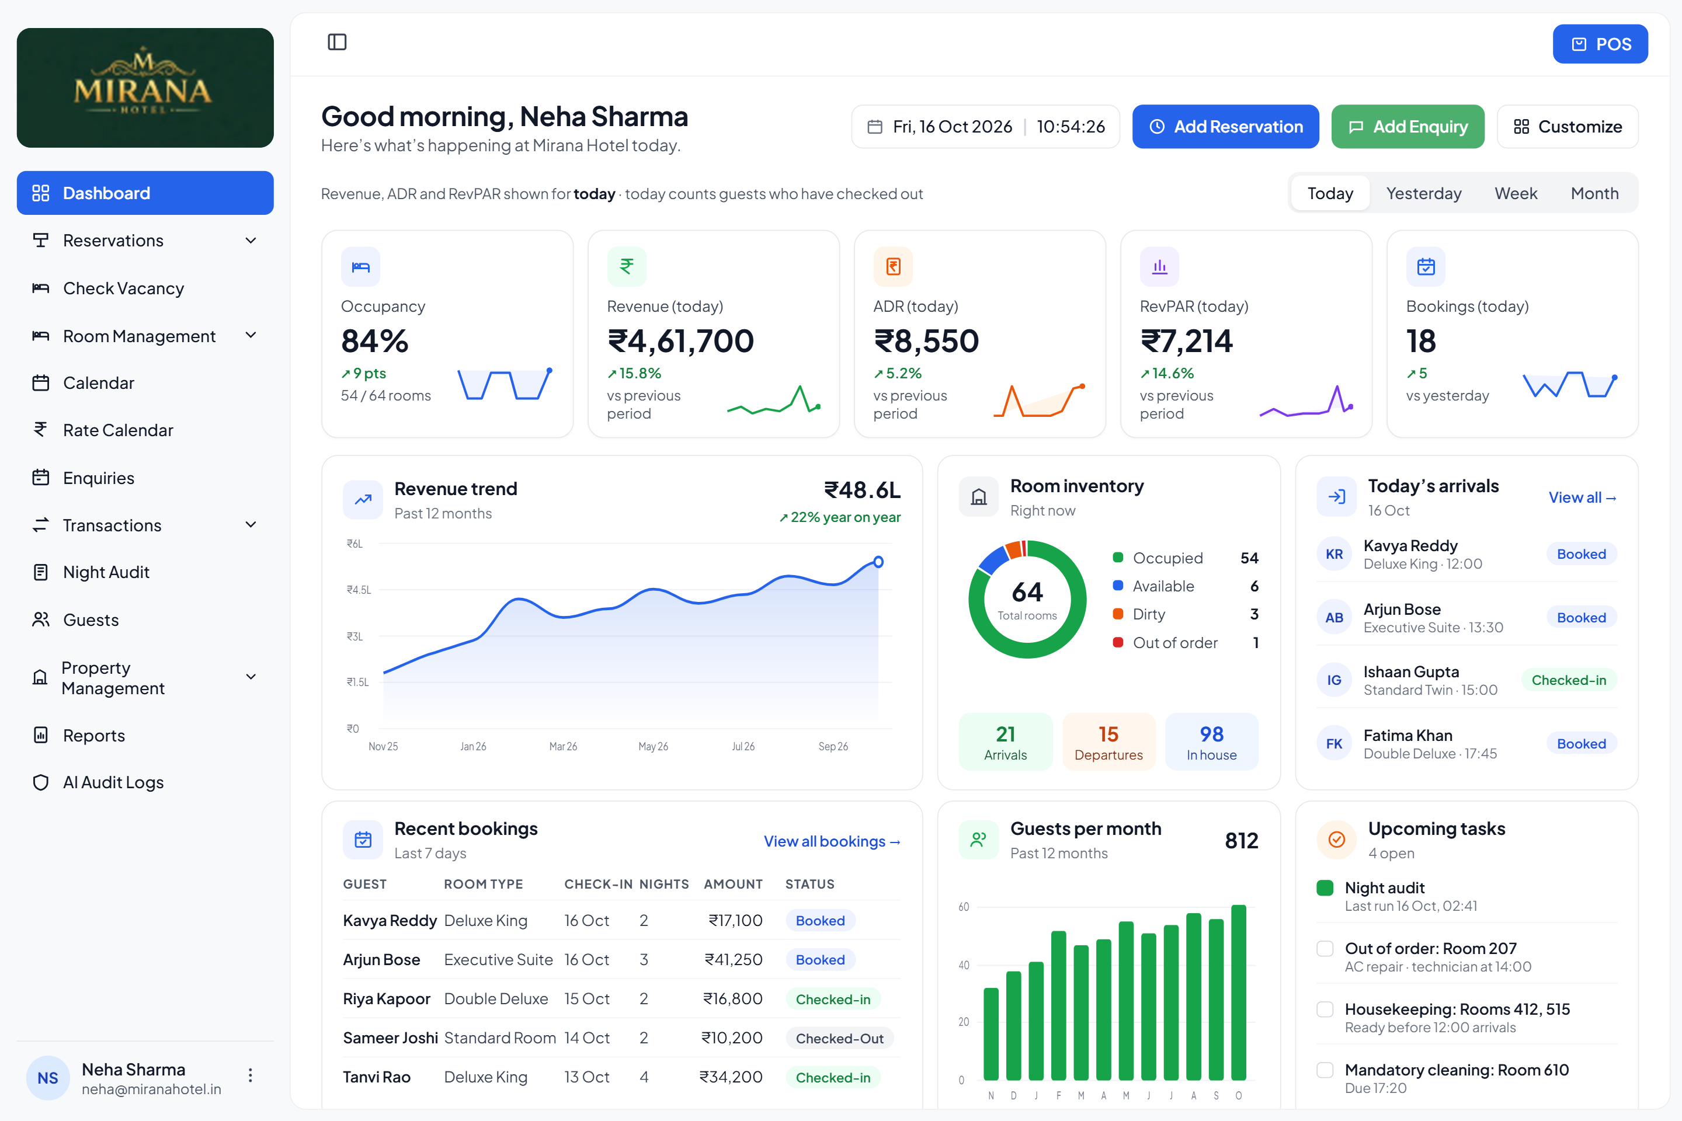This screenshot has height=1121, width=1682.
Task: Click the Bookings card calendar icon
Action: coord(1426,267)
